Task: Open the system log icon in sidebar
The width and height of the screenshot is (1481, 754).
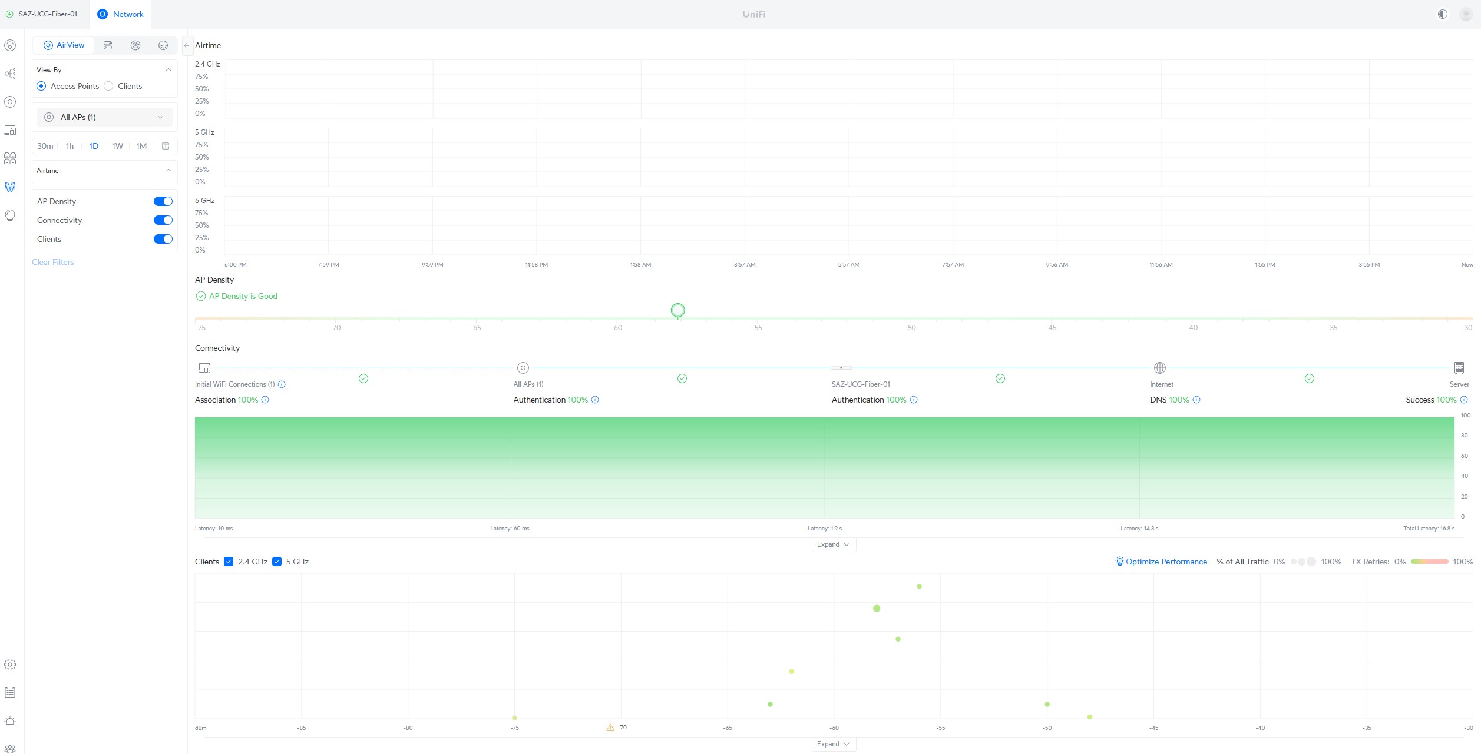Action: coord(10,693)
